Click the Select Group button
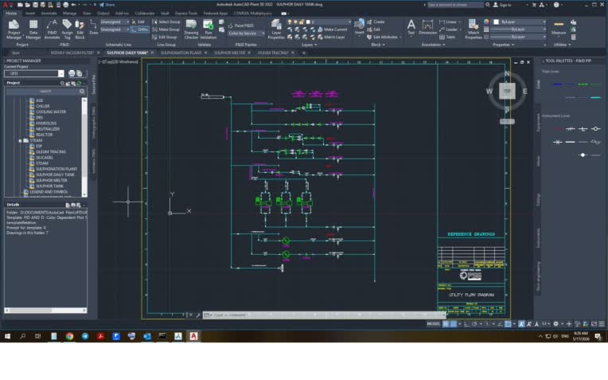 tap(166, 22)
